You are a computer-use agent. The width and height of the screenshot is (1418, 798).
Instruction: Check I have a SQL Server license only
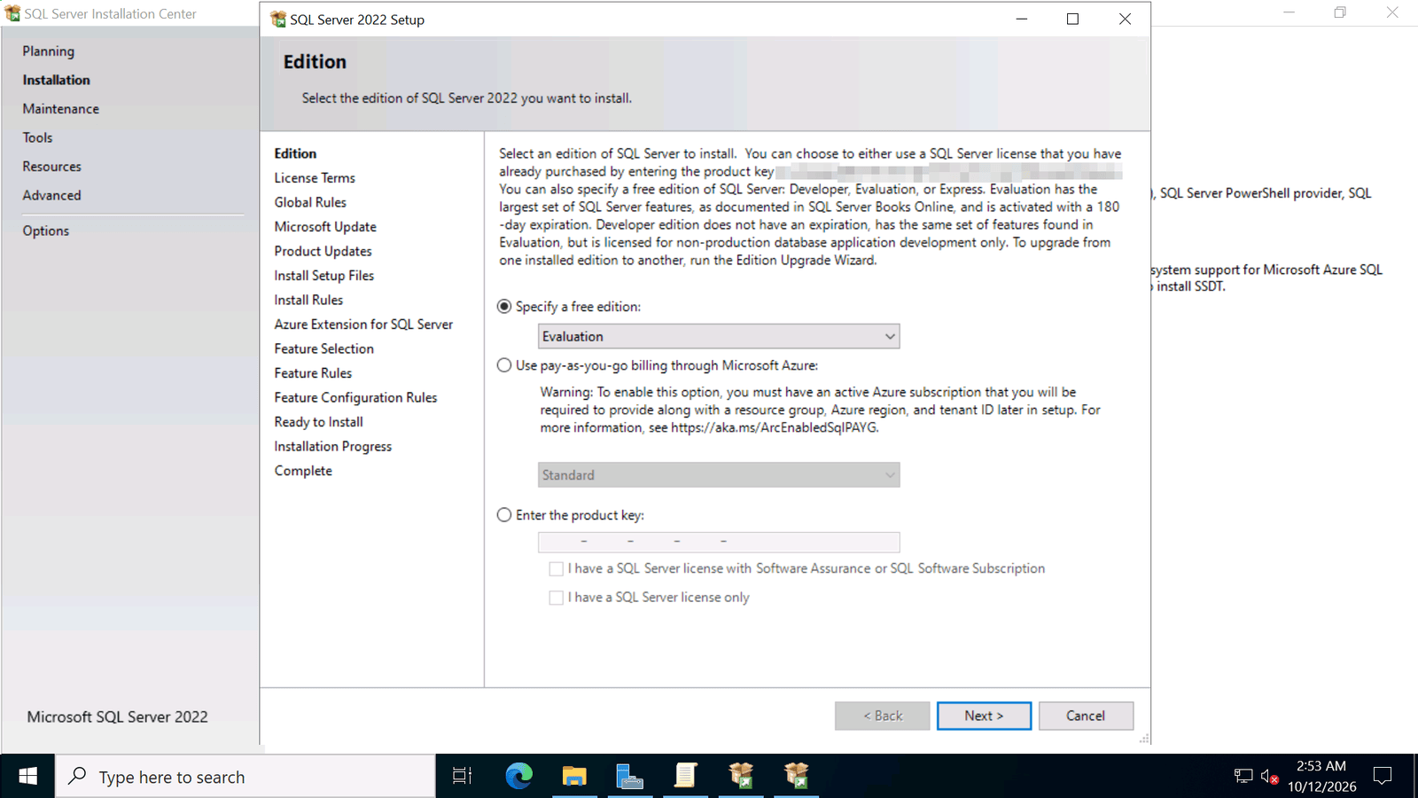point(556,598)
